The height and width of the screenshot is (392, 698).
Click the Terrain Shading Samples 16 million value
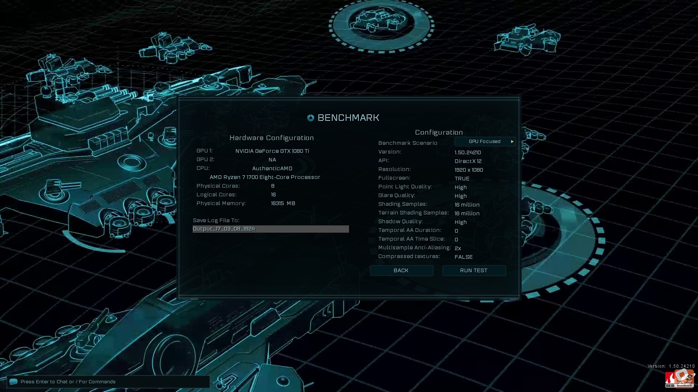(x=467, y=213)
